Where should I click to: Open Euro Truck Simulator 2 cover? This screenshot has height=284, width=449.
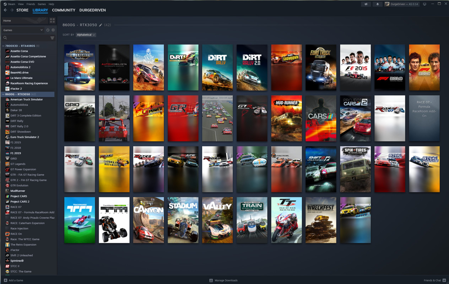coord(321,67)
